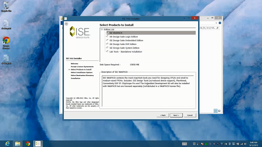262x147 pixels.
Task: Click the Next > button
Action: click(x=176, y=115)
